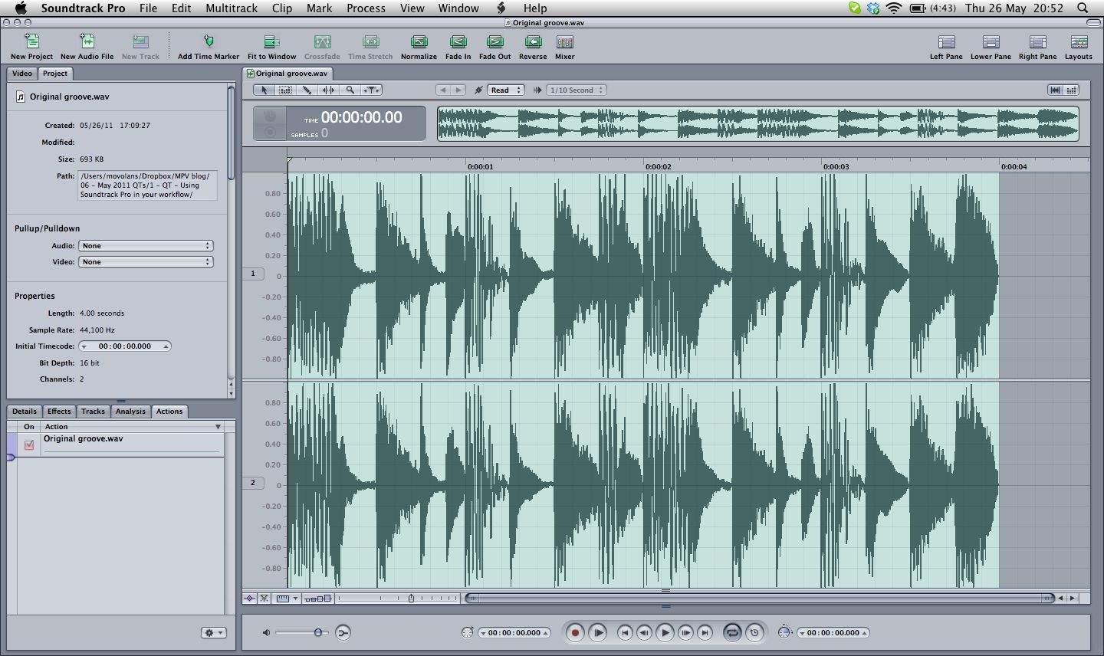Open the Process menu
This screenshot has width=1104, height=656.
click(x=366, y=8)
